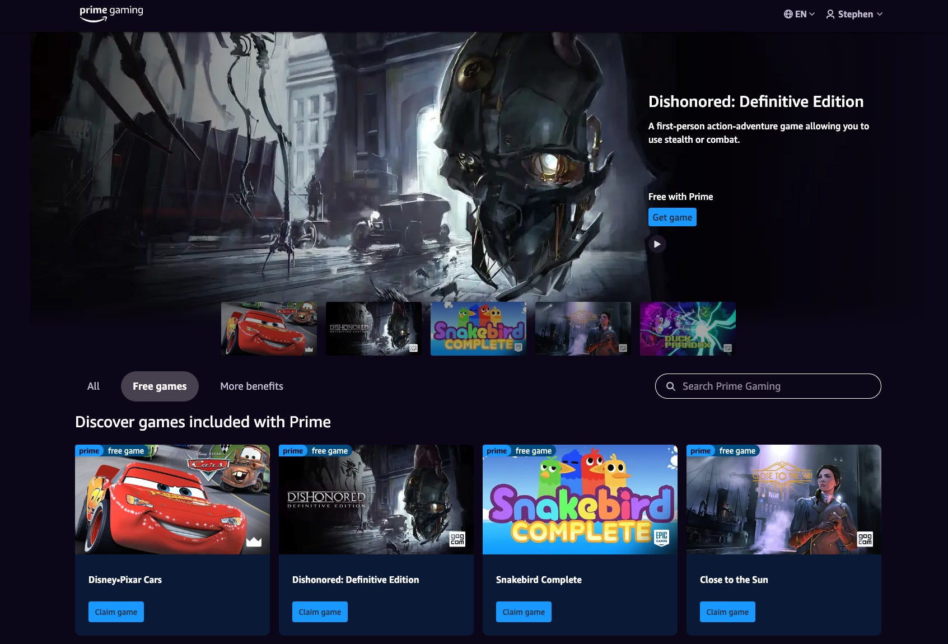Click the Disney•Pixar Cars title
This screenshot has width=948, height=644.
125,580
